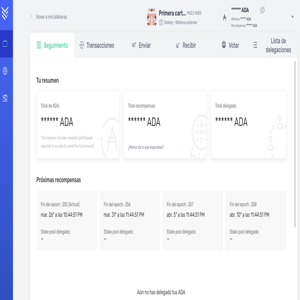Image resolution: width=300 pixels, height=300 pixels.
Task: Expand the wallet selector dropdown arrow
Action: click(x=292, y=17)
